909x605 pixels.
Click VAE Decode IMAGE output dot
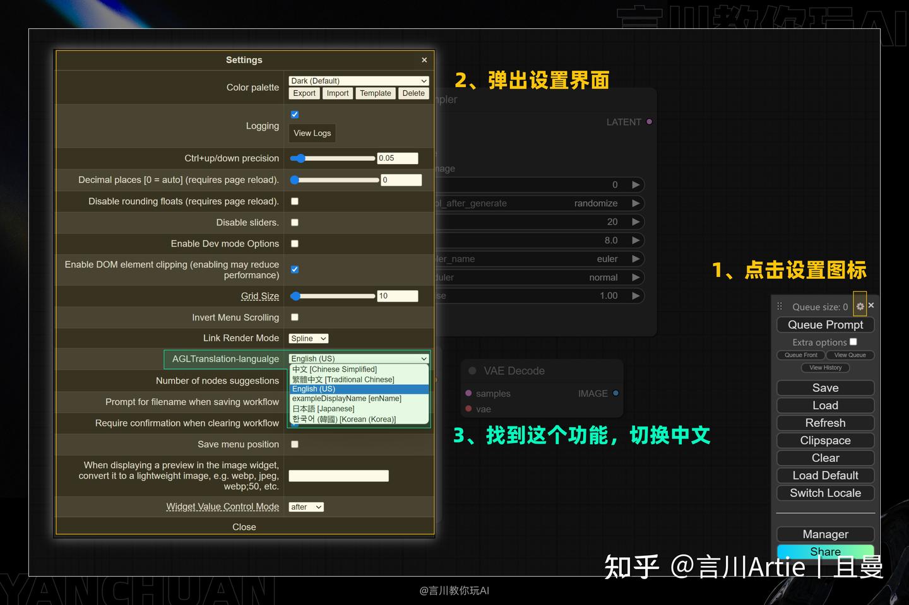coord(615,393)
